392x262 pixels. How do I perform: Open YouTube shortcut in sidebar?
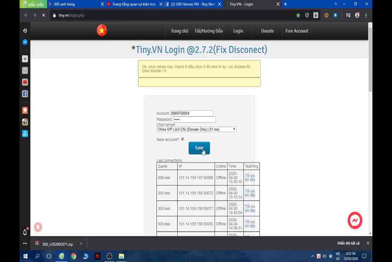pyautogui.click(x=25, y=82)
